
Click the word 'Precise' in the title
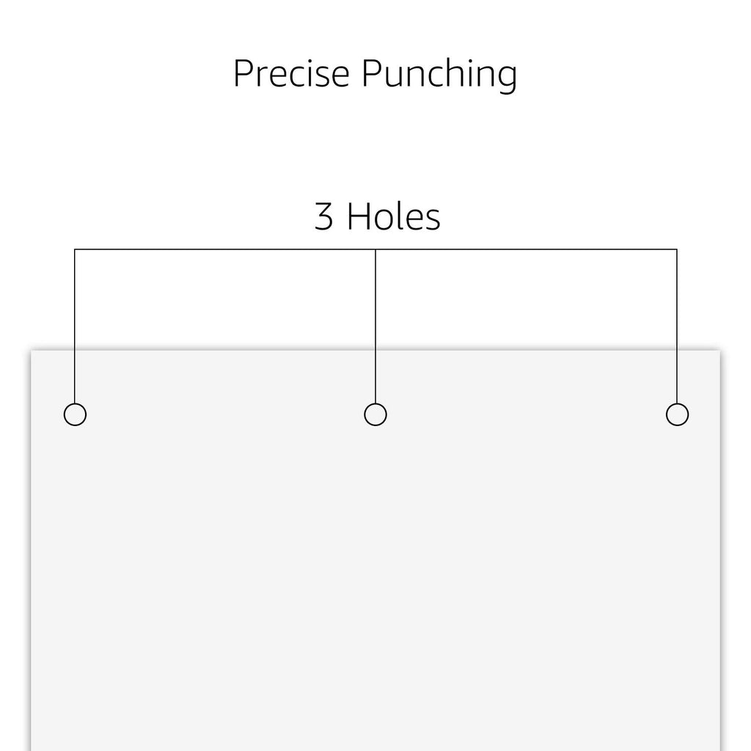(x=291, y=73)
